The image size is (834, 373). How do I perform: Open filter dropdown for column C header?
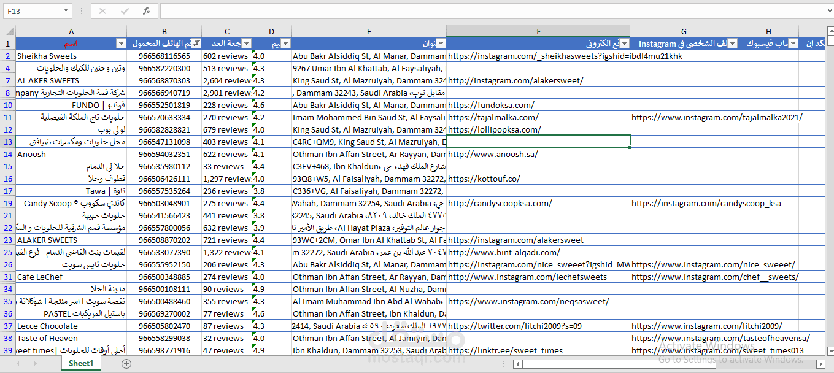click(246, 44)
